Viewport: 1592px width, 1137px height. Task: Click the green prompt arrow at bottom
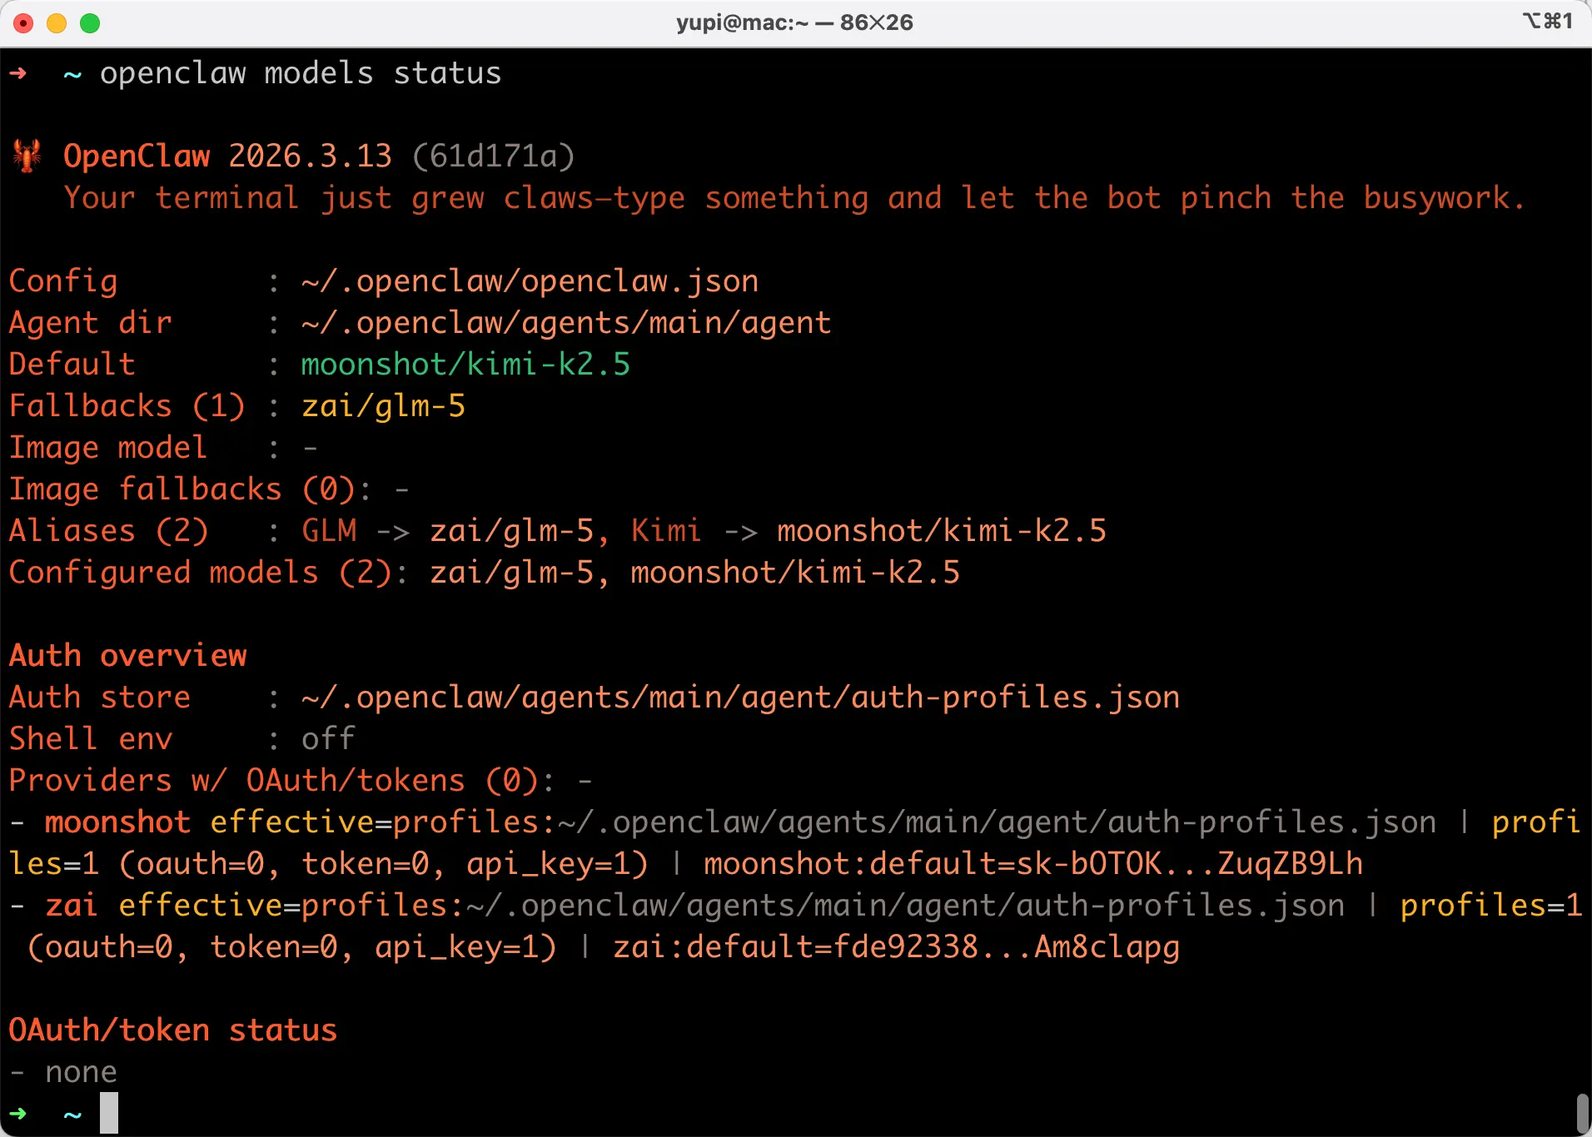[18, 1113]
